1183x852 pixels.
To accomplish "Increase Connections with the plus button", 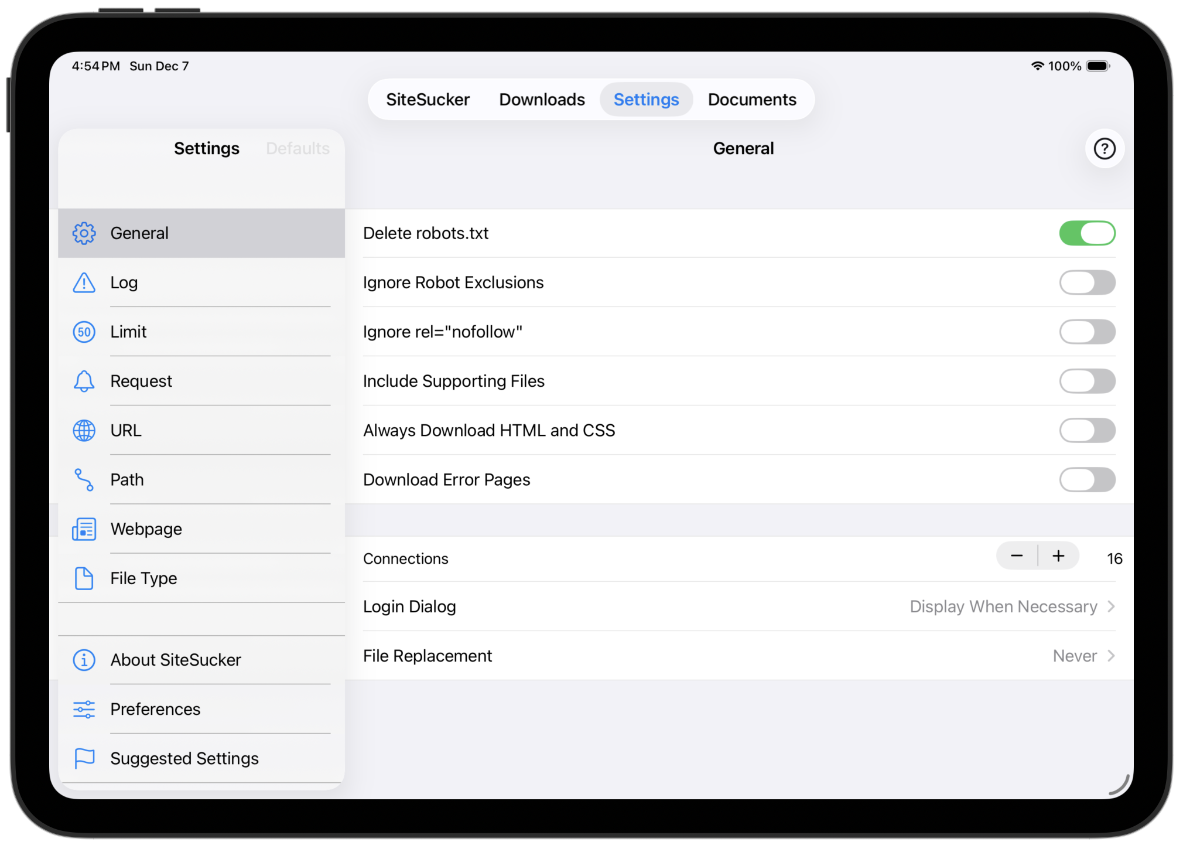I will [x=1058, y=556].
